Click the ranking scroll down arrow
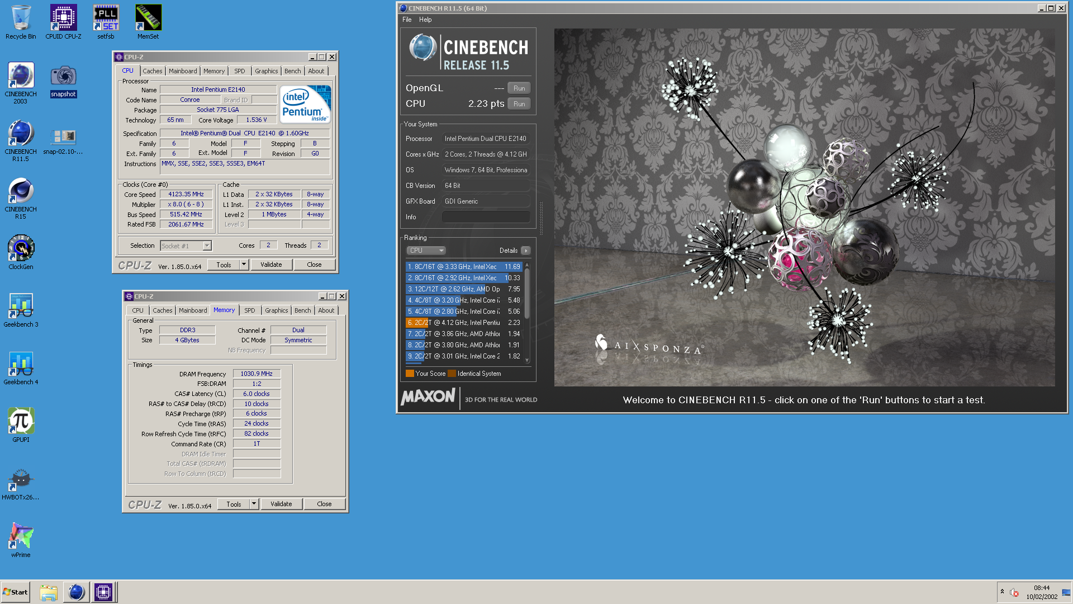 pyautogui.click(x=527, y=361)
